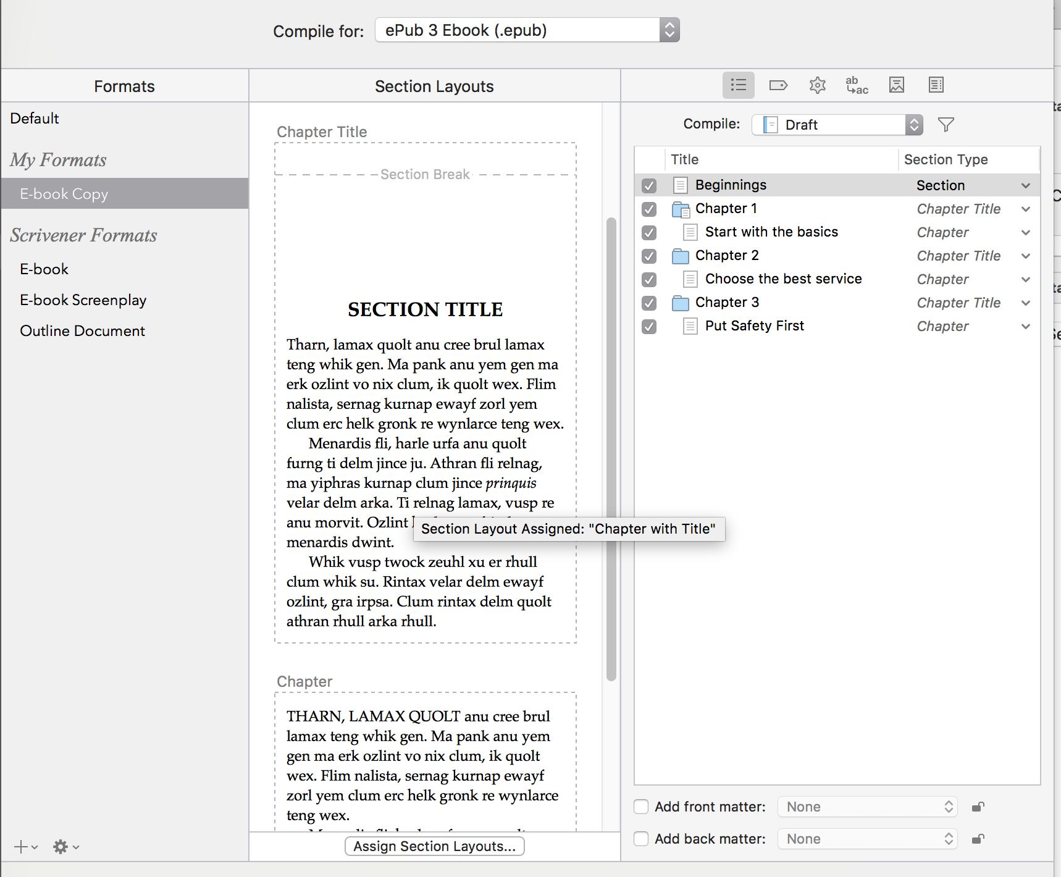The image size is (1061, 877).
Task: Open the General Options gear tab
Action: 818,85
